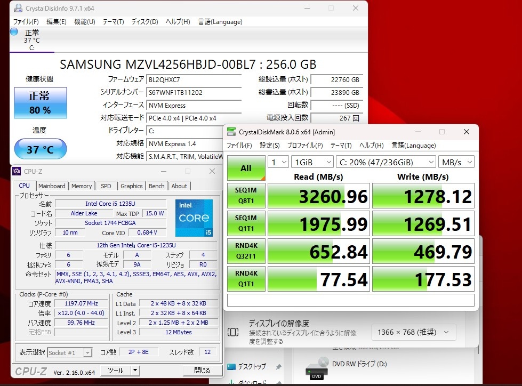Close the CrystalDiskMark window

point(467,132)
